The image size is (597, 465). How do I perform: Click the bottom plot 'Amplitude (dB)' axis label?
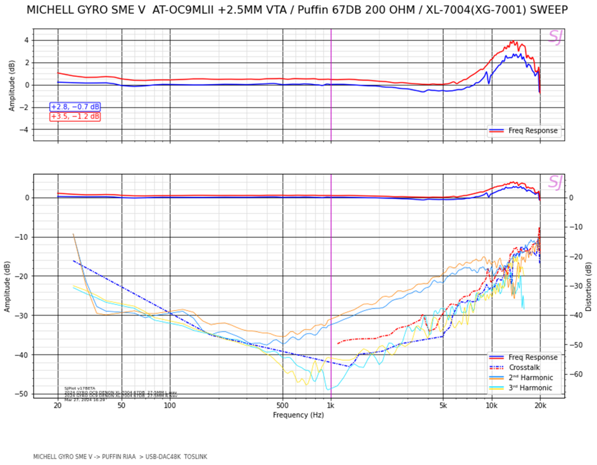[7, 286]
